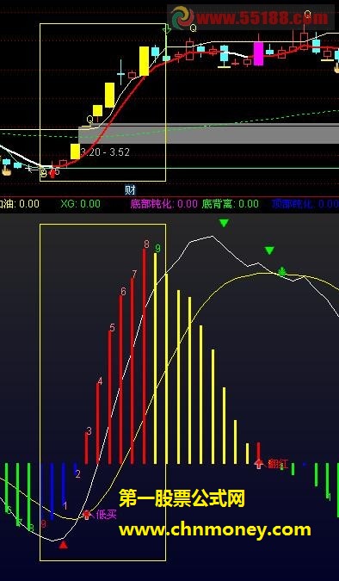Click the 低买 signal label
Screen dimensions: 339x581
[107, 515]
